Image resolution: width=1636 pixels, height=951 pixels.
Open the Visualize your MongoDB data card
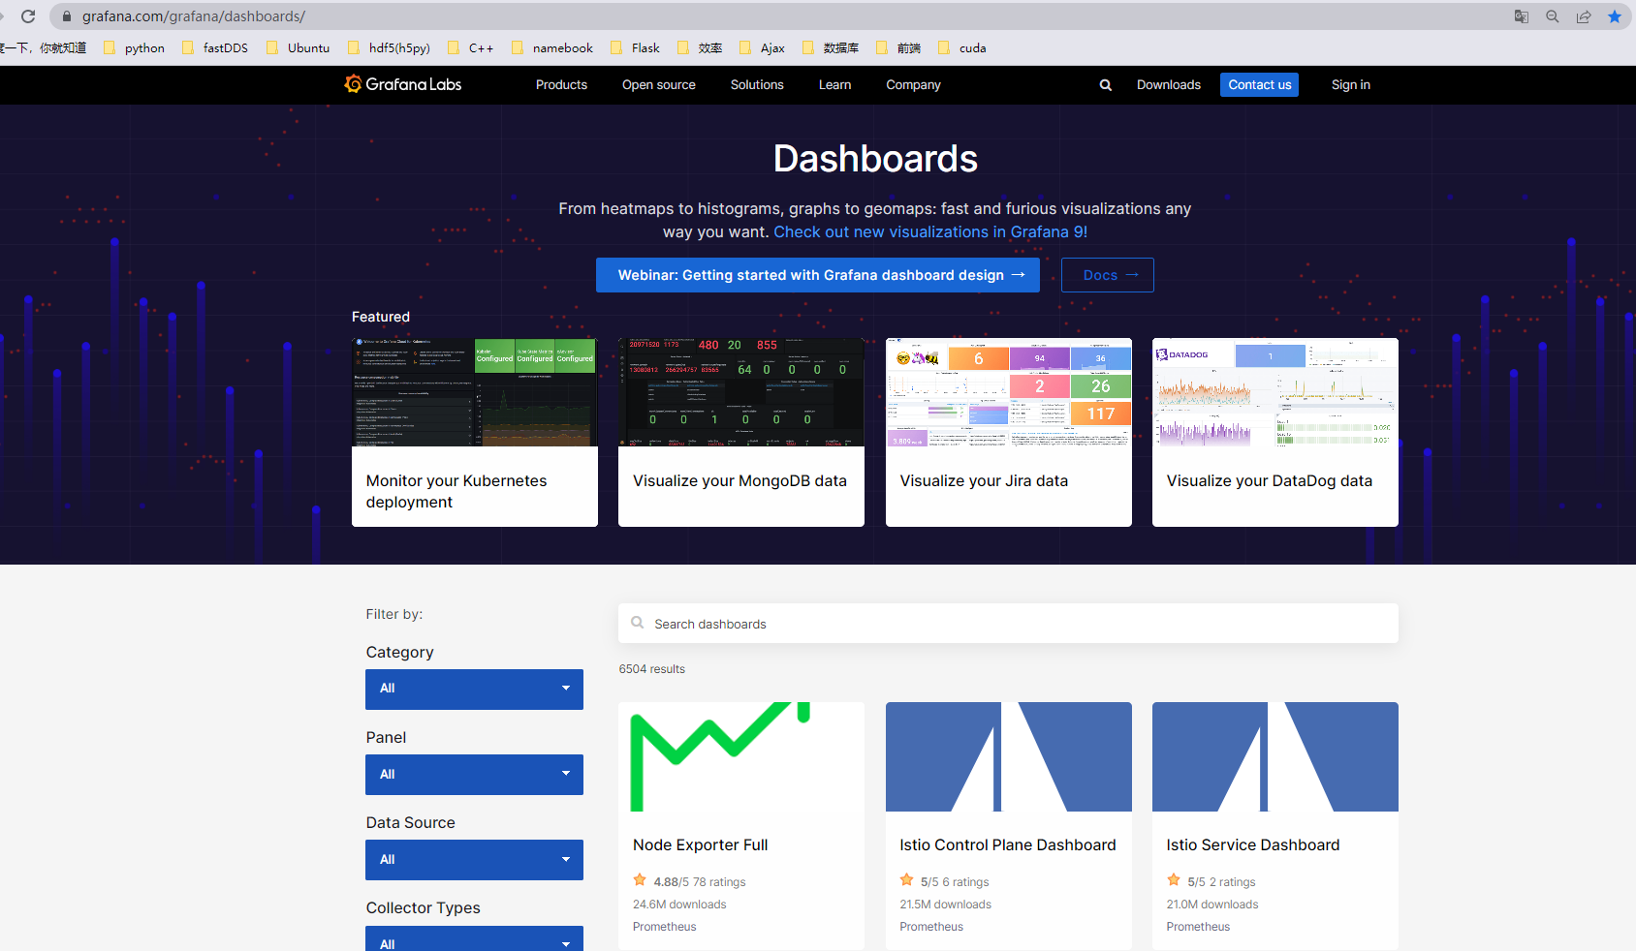(x=740, y=432)
